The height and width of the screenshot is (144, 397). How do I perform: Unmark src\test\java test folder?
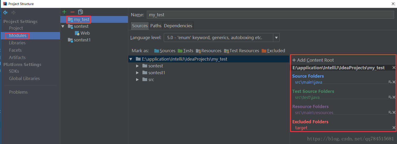click(x=394, y=97)
